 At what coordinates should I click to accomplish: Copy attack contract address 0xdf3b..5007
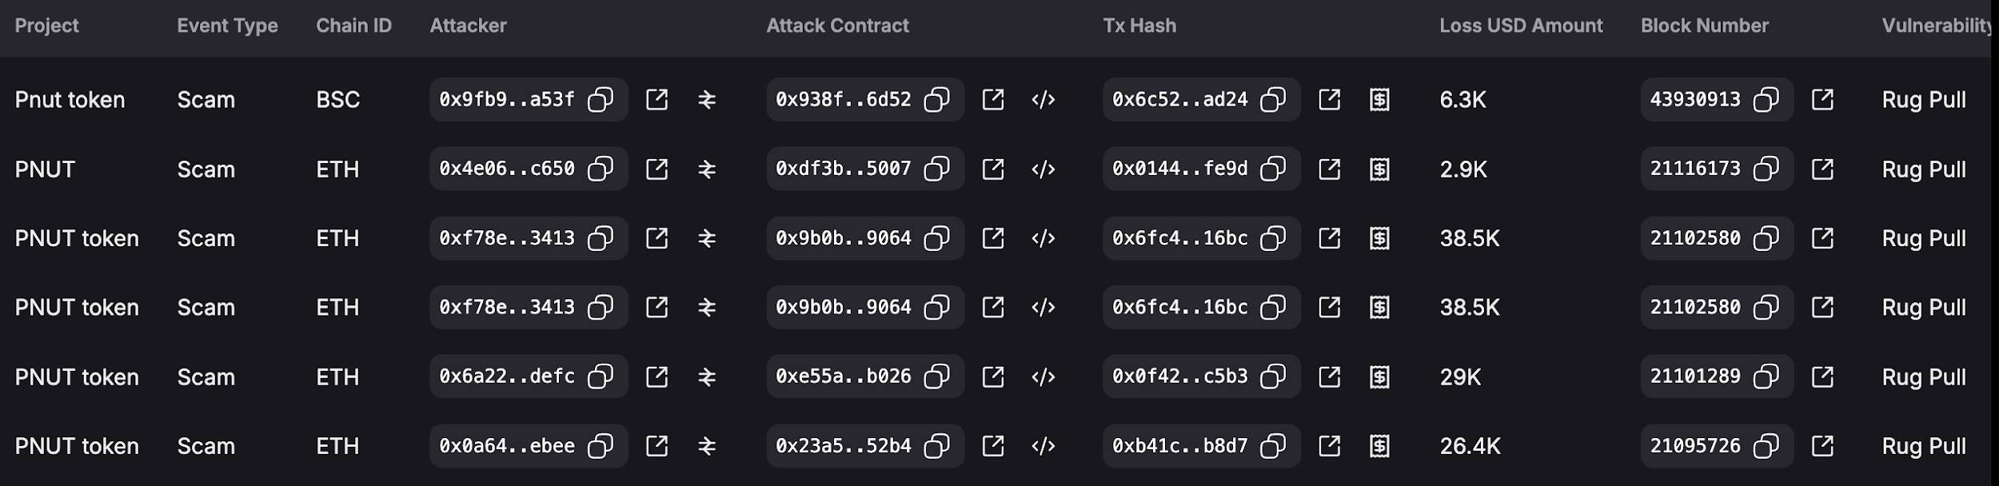point(936,169)
